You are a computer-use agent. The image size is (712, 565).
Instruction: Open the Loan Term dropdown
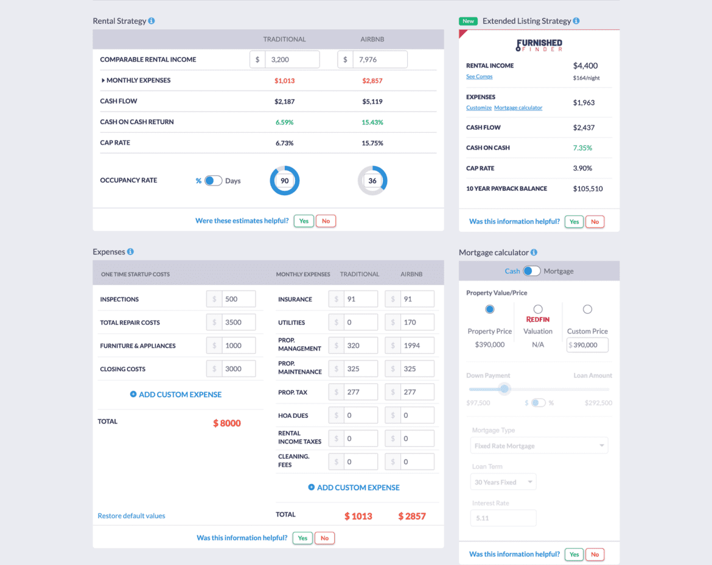click(503, 481)
